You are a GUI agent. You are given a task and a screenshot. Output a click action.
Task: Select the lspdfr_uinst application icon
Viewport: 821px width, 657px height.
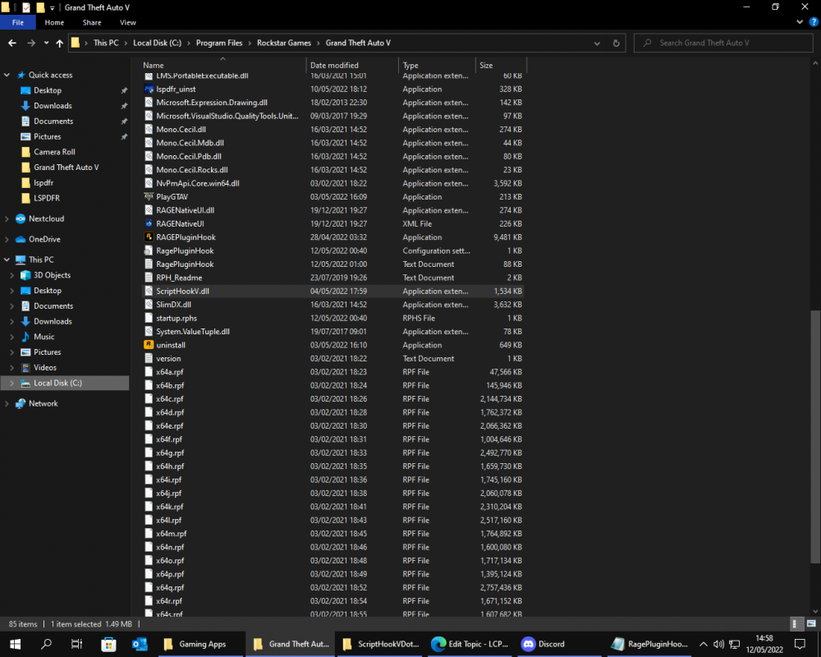click(149, 89)
